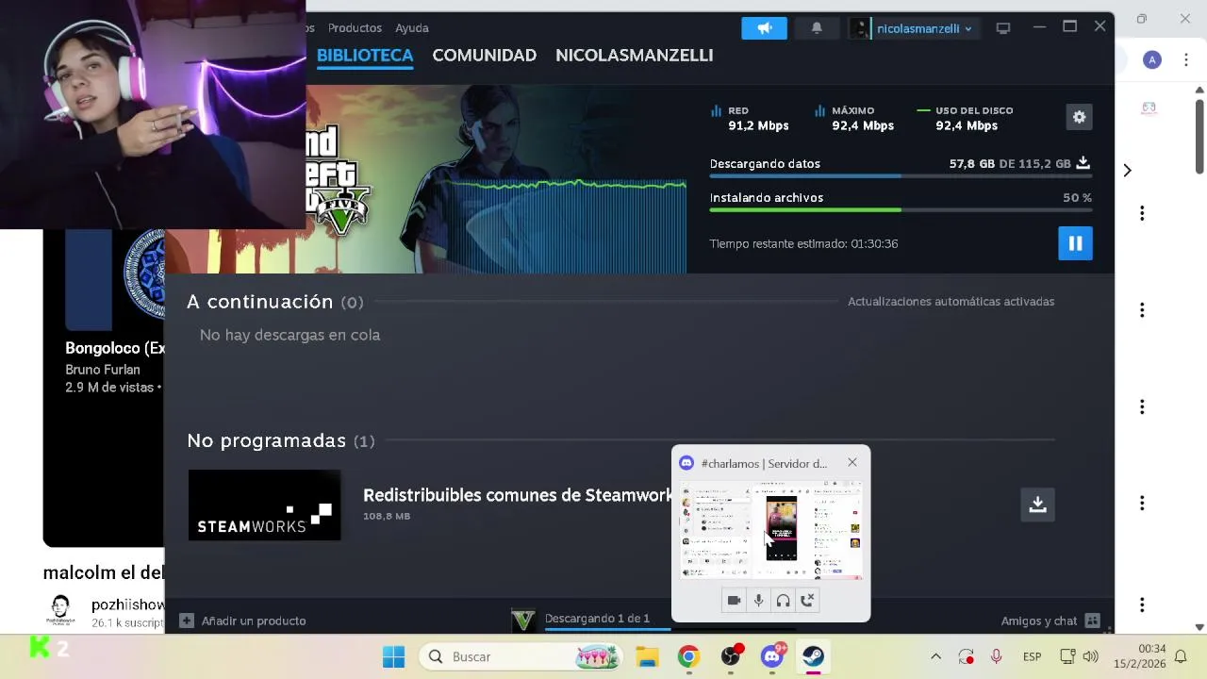
Task: Click Descargando datos blue progress bar
Action: [x=901, y=176]
